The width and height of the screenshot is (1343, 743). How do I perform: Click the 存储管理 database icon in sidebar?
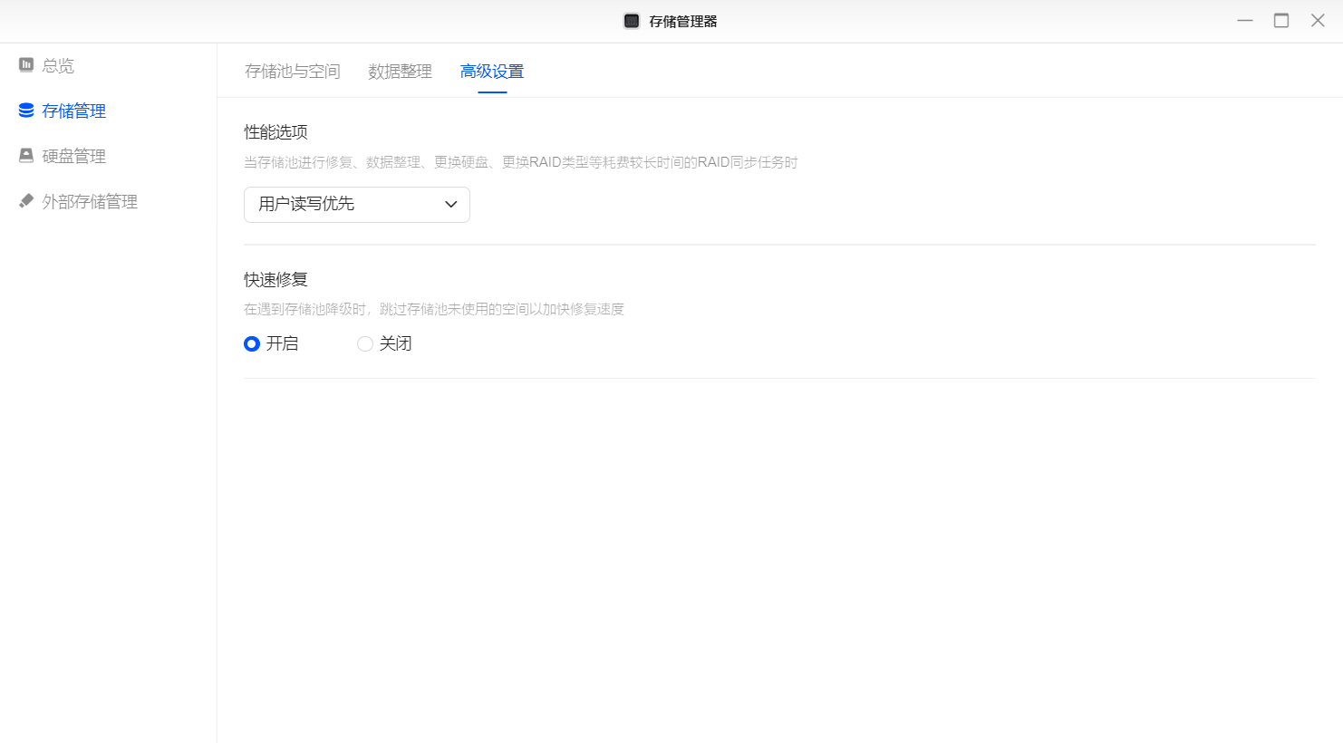point(26,111)
